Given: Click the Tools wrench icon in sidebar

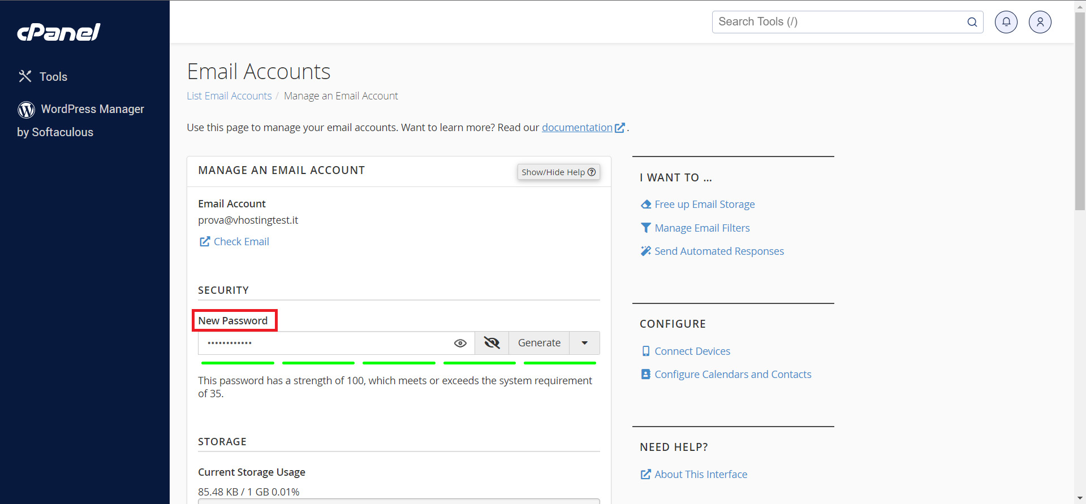Looking at the screenshot, I should pos(25,76).
